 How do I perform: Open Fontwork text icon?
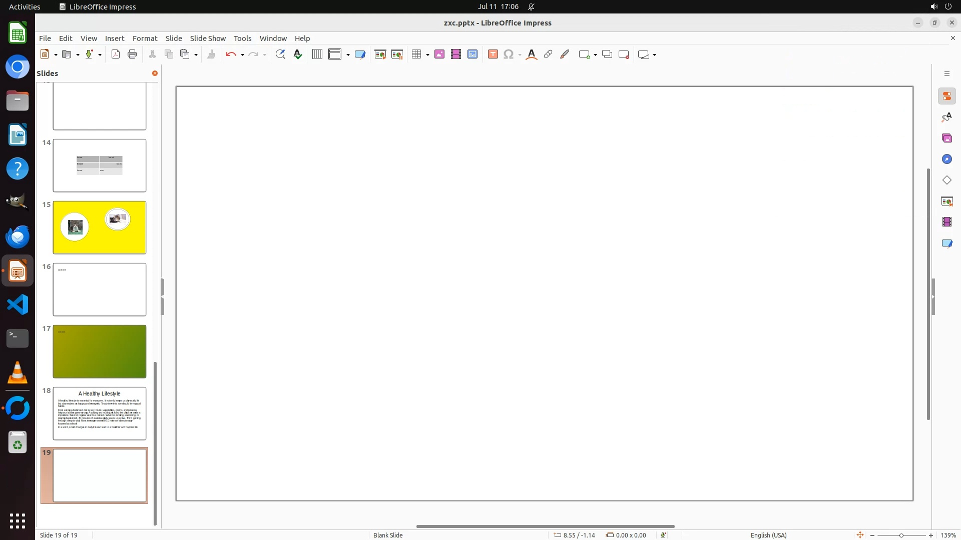[532, 54]
